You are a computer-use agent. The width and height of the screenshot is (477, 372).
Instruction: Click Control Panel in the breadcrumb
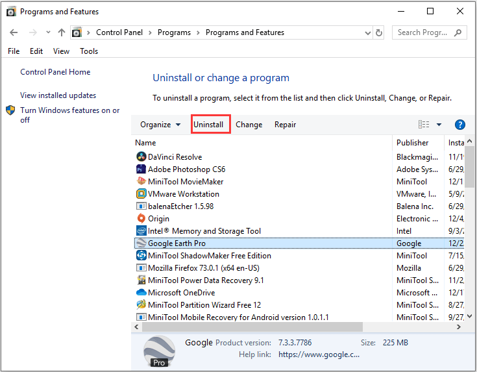119,32
